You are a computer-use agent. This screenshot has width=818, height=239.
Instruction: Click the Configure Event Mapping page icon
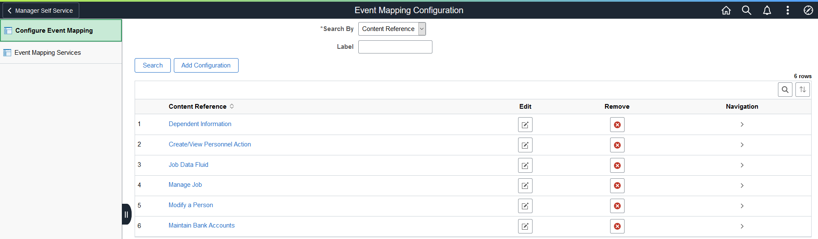point(8,31)
